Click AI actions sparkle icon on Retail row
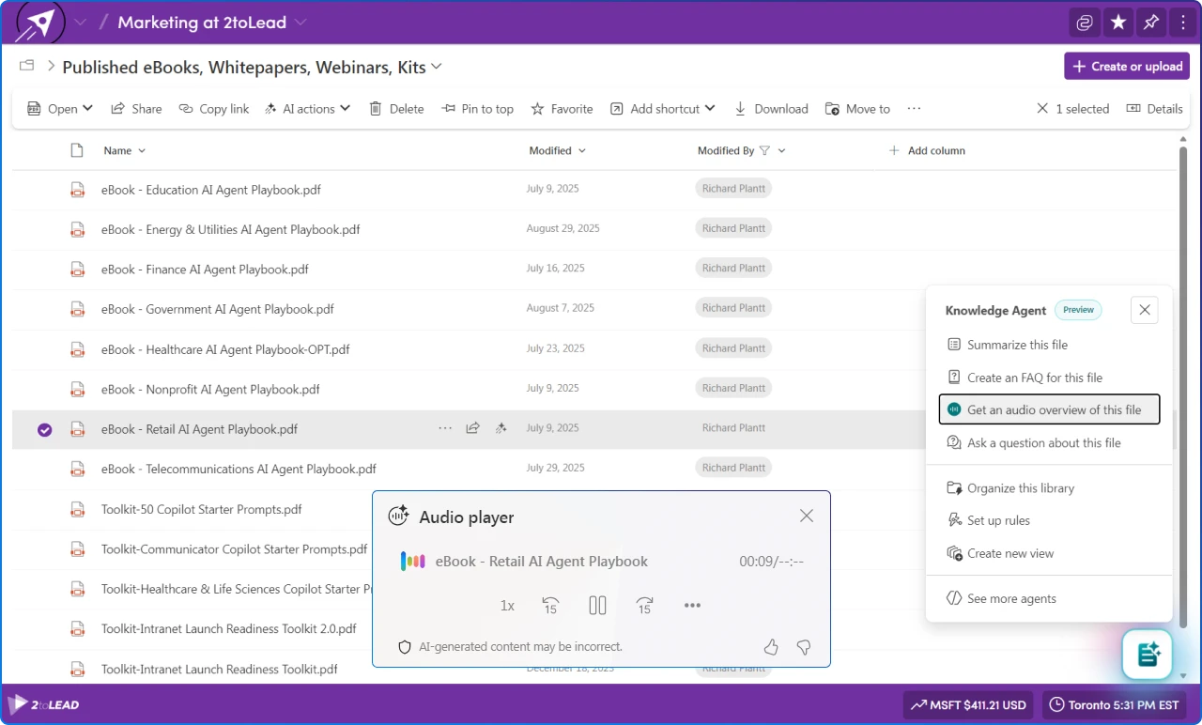 501,428
